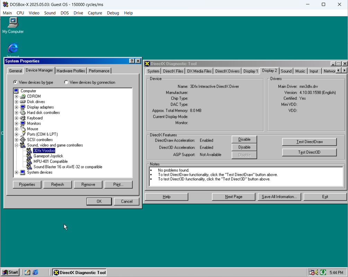348x277 pixels.
Task: Launch Internet Explorer desktop icon
Action: coord(13,48)
